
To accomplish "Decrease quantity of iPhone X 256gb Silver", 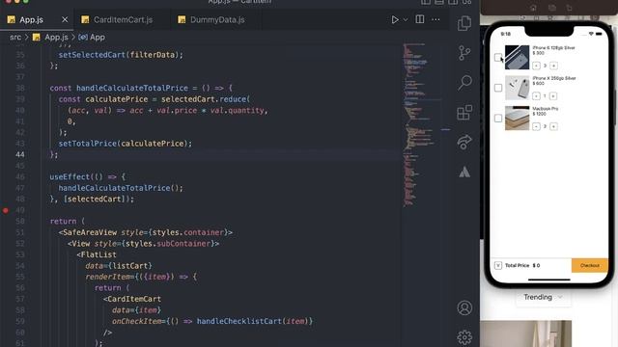I will 536,96.
